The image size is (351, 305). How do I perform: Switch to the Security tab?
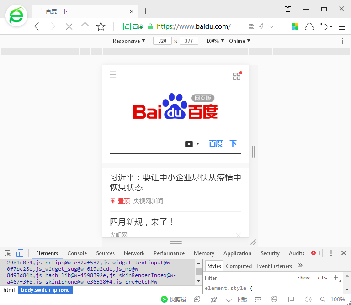click(270, 253)
